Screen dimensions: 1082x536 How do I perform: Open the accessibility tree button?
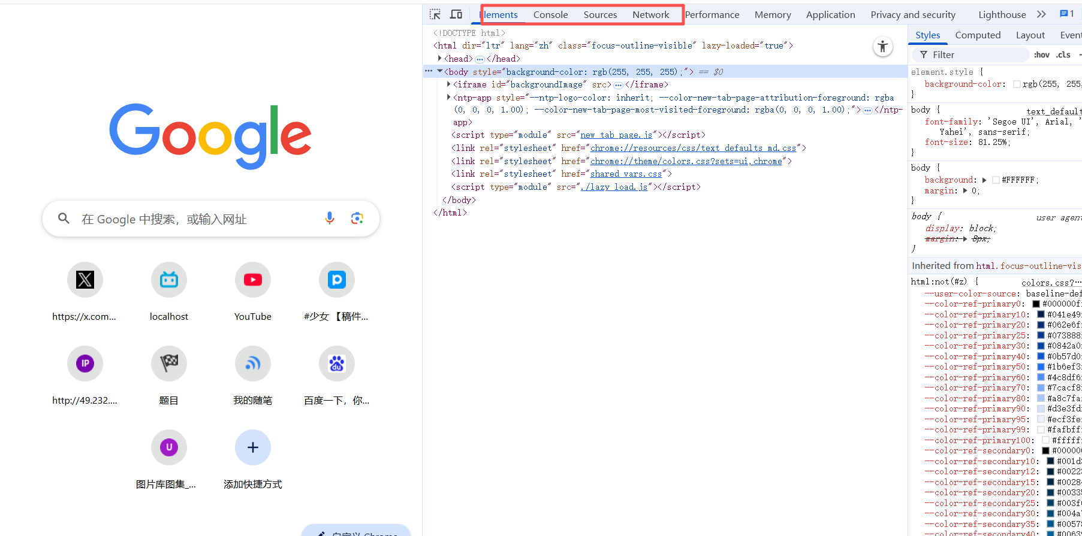[882, 47]
